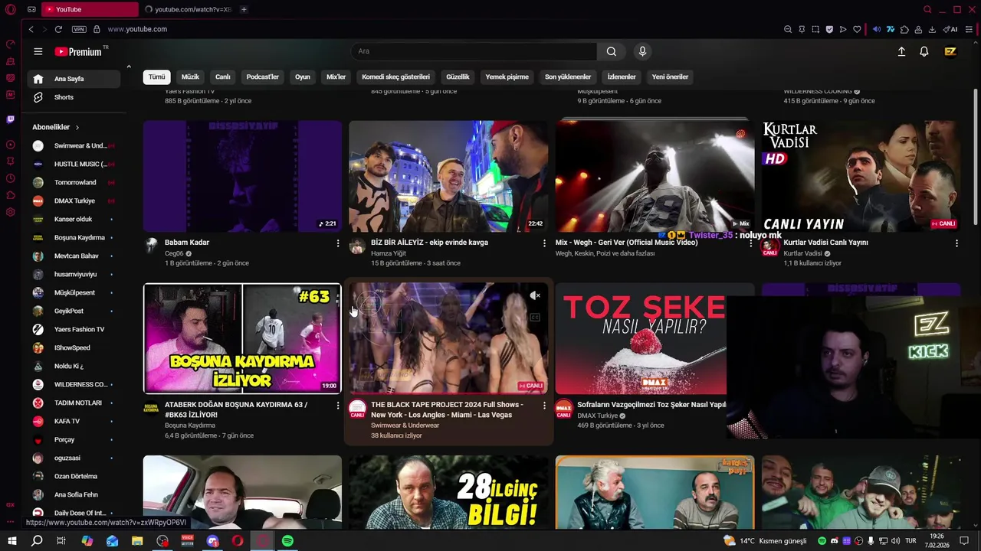The height and width of the screenshot is (551, 981).
Task: Go to Ana Sayfa in sidebar
Action: (x=74, y=79)
